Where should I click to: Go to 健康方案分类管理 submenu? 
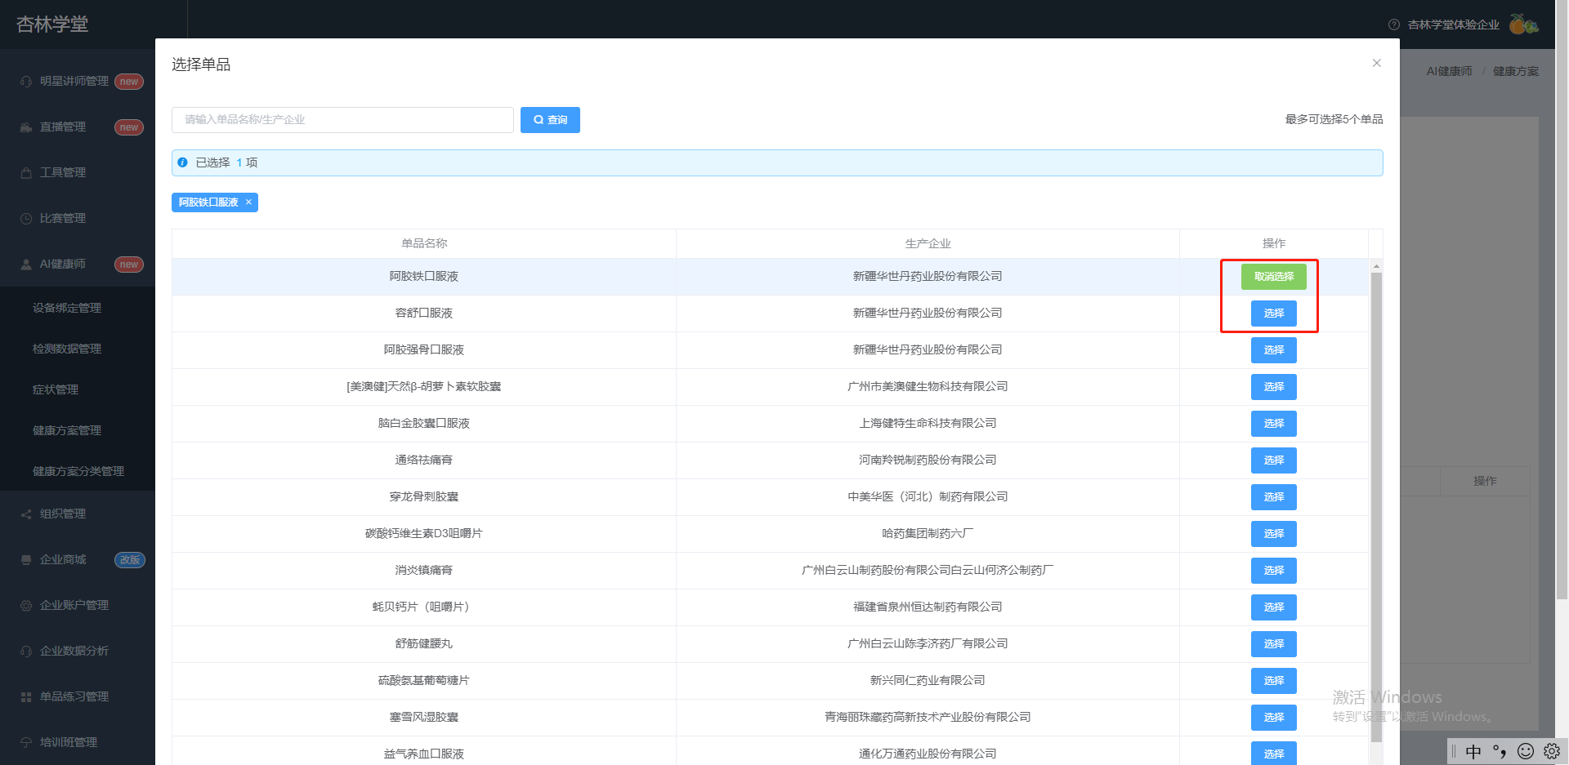(x=78, y=471)
